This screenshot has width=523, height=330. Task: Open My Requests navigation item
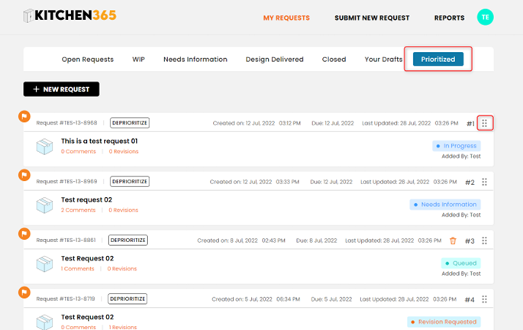286,18
